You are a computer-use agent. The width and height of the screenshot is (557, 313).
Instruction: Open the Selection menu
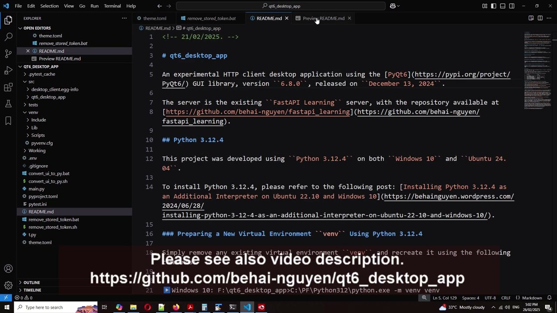click(49, 6)
